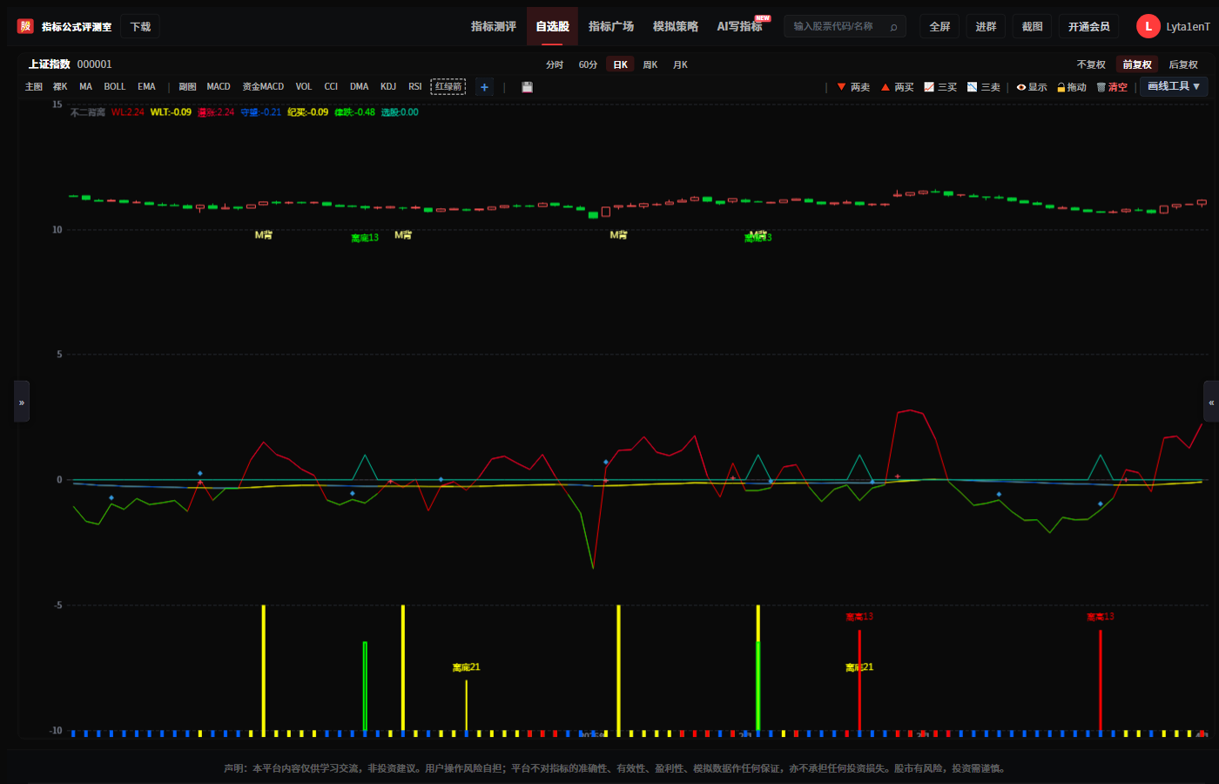Select the 三买 chart marker tool

940,87
